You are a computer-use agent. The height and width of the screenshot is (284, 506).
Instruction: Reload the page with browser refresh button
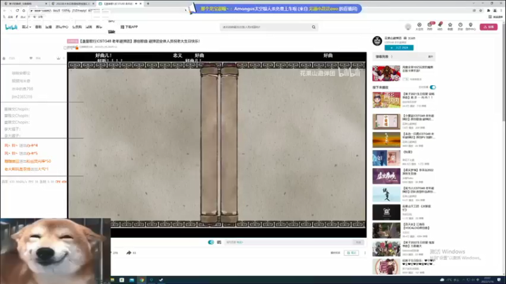coord(17,11)
